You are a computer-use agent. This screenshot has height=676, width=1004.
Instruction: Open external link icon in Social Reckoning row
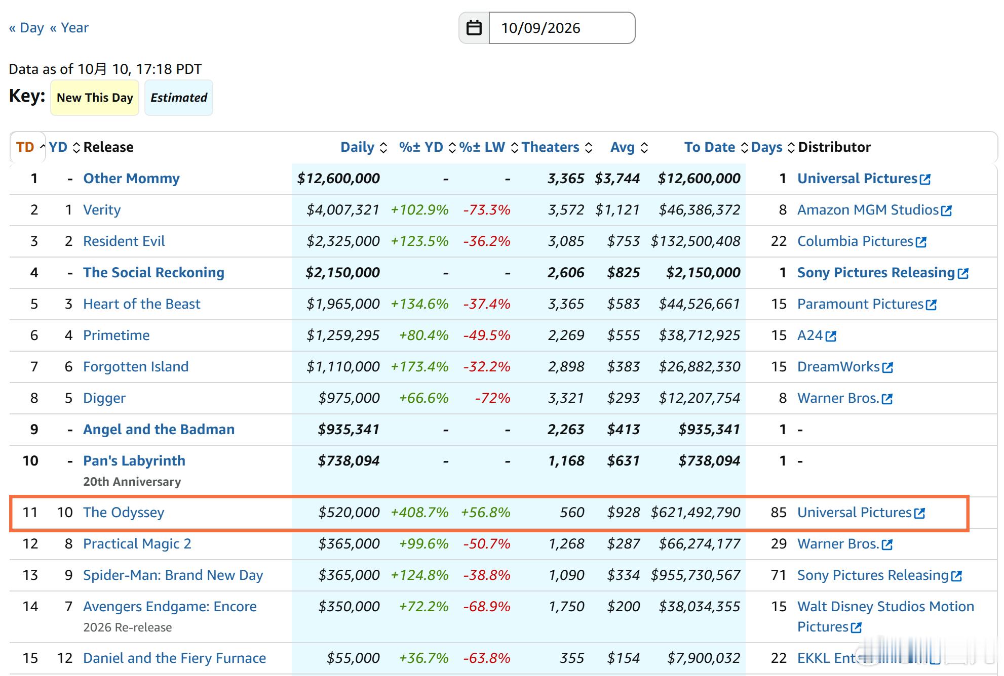tap(963, 273)
